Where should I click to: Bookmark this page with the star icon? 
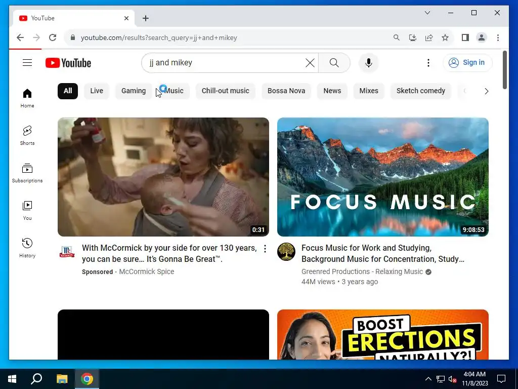445,37
